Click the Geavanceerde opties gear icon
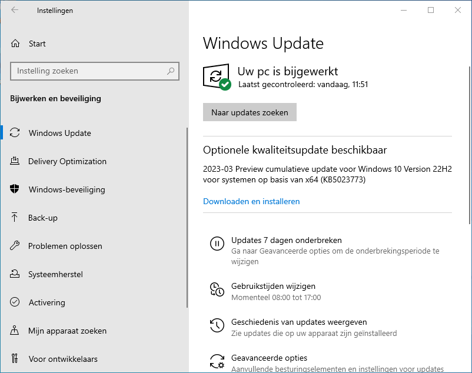This screenshot has height=373, width=472. (x=217, y=360)
